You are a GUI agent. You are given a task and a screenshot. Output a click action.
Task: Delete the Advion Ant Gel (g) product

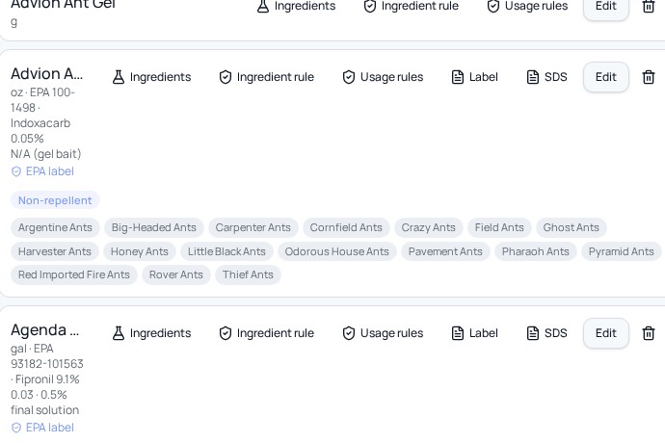pyautogui.click(x=649, y=7)
